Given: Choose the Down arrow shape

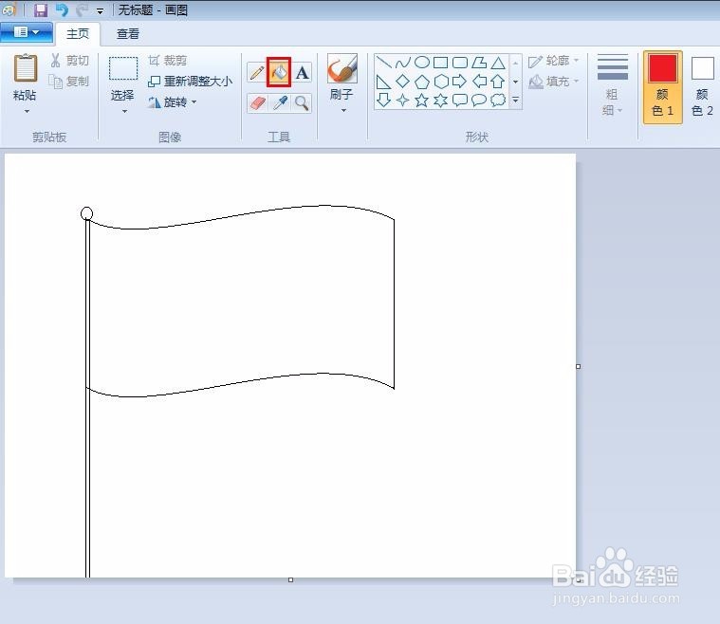Looking at the screenshot, I should point(383,100).
